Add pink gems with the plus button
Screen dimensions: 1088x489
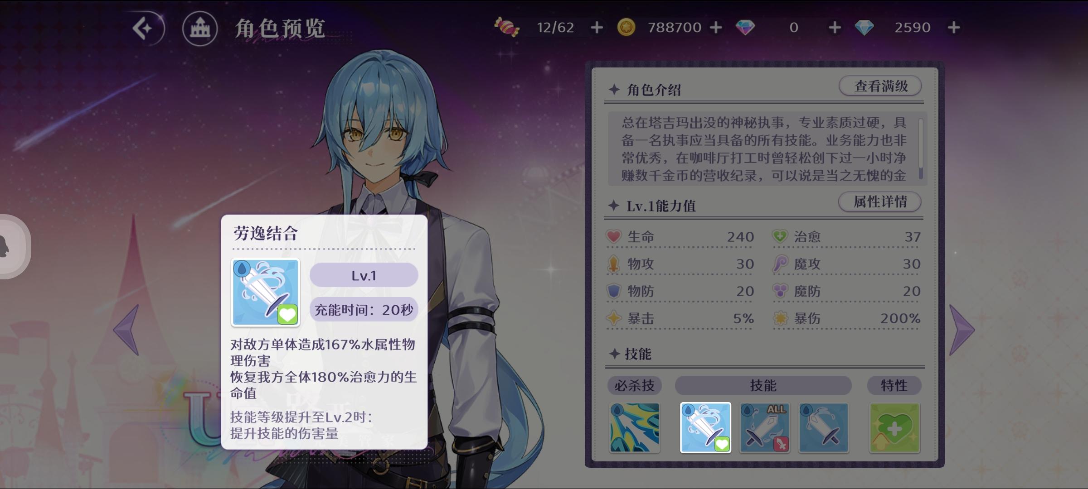tap(835, 28)
